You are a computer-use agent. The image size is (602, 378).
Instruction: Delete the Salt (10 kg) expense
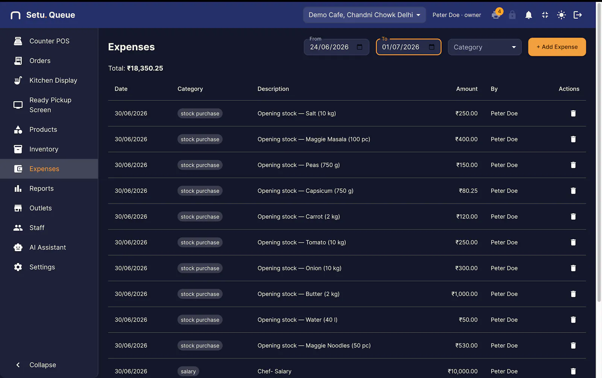click(x=573, y=113)
